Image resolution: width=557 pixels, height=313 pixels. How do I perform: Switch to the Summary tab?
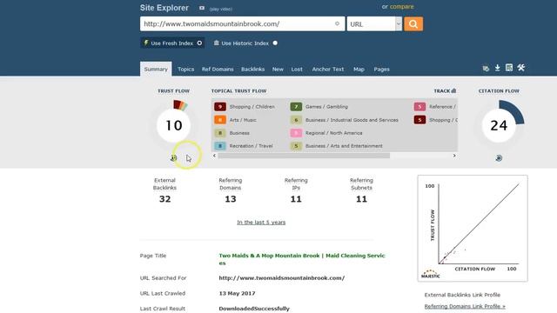click(x=156, y=70)
